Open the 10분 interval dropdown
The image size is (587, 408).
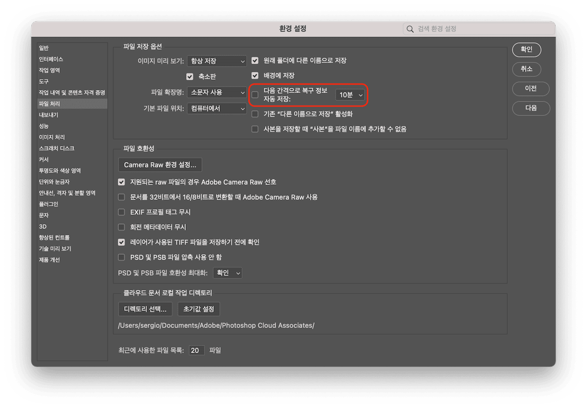click(350, 95)
